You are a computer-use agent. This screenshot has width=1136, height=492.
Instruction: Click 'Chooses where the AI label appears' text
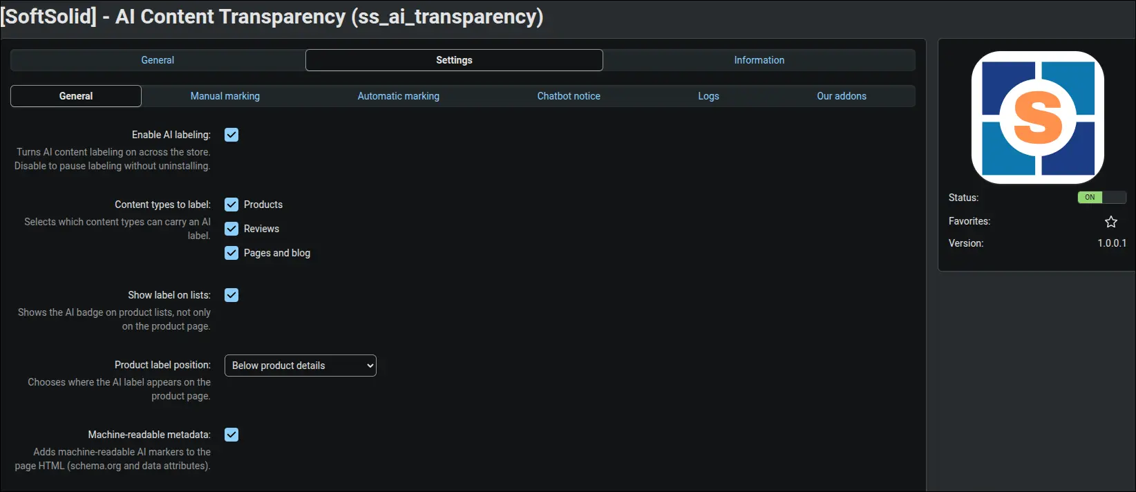(x=119, y=389)
